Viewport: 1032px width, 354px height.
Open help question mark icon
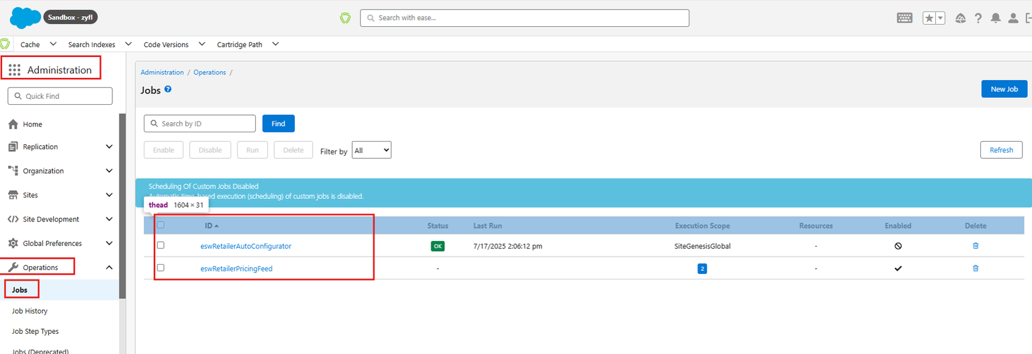(x=978, y=18)
